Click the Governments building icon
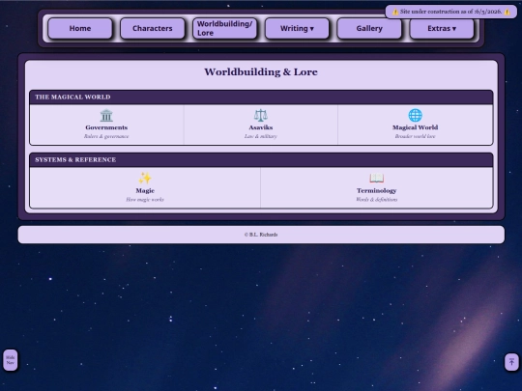 pyautogui.click(x=106, y=116)
